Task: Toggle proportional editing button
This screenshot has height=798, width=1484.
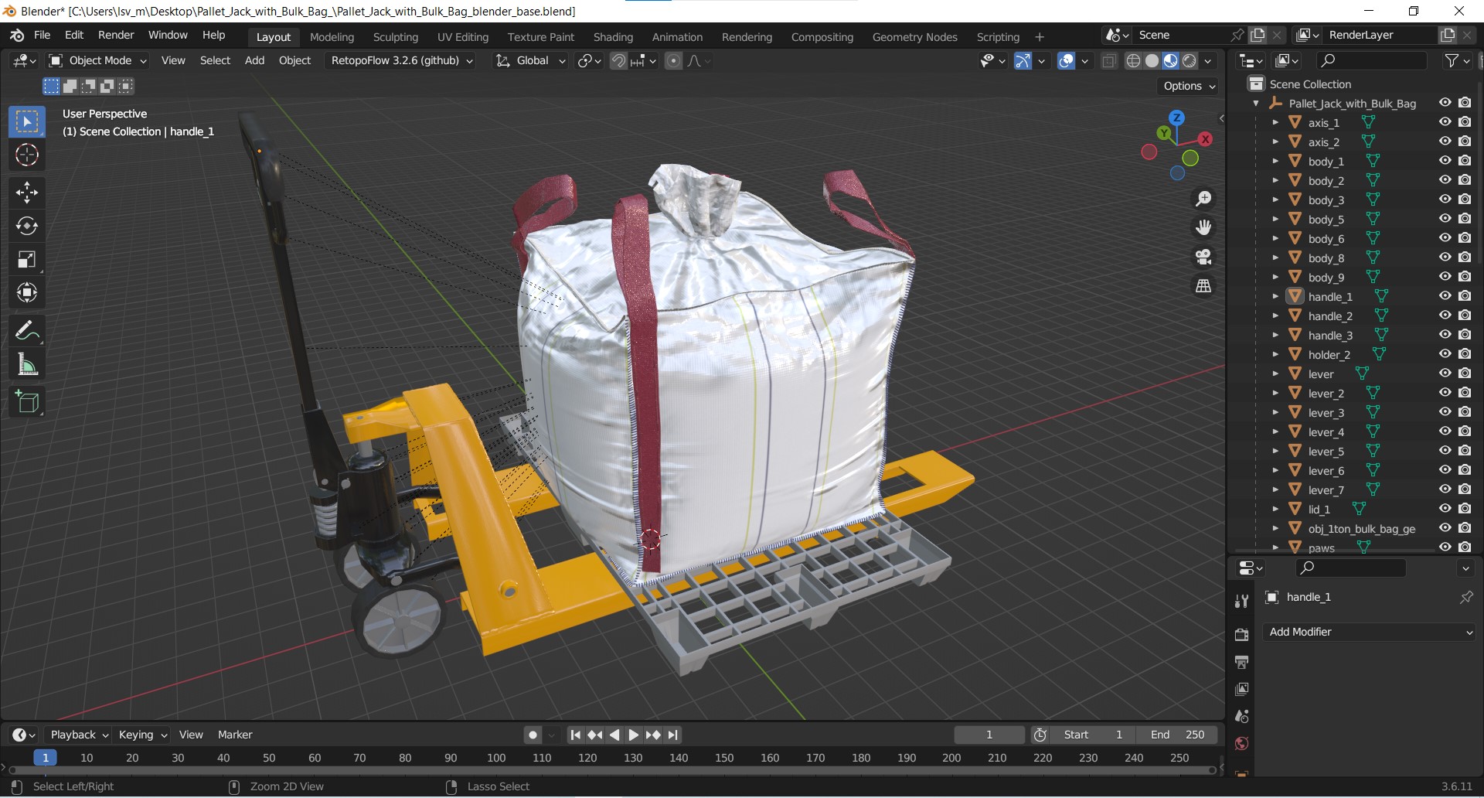Action: tap(674, 61)
